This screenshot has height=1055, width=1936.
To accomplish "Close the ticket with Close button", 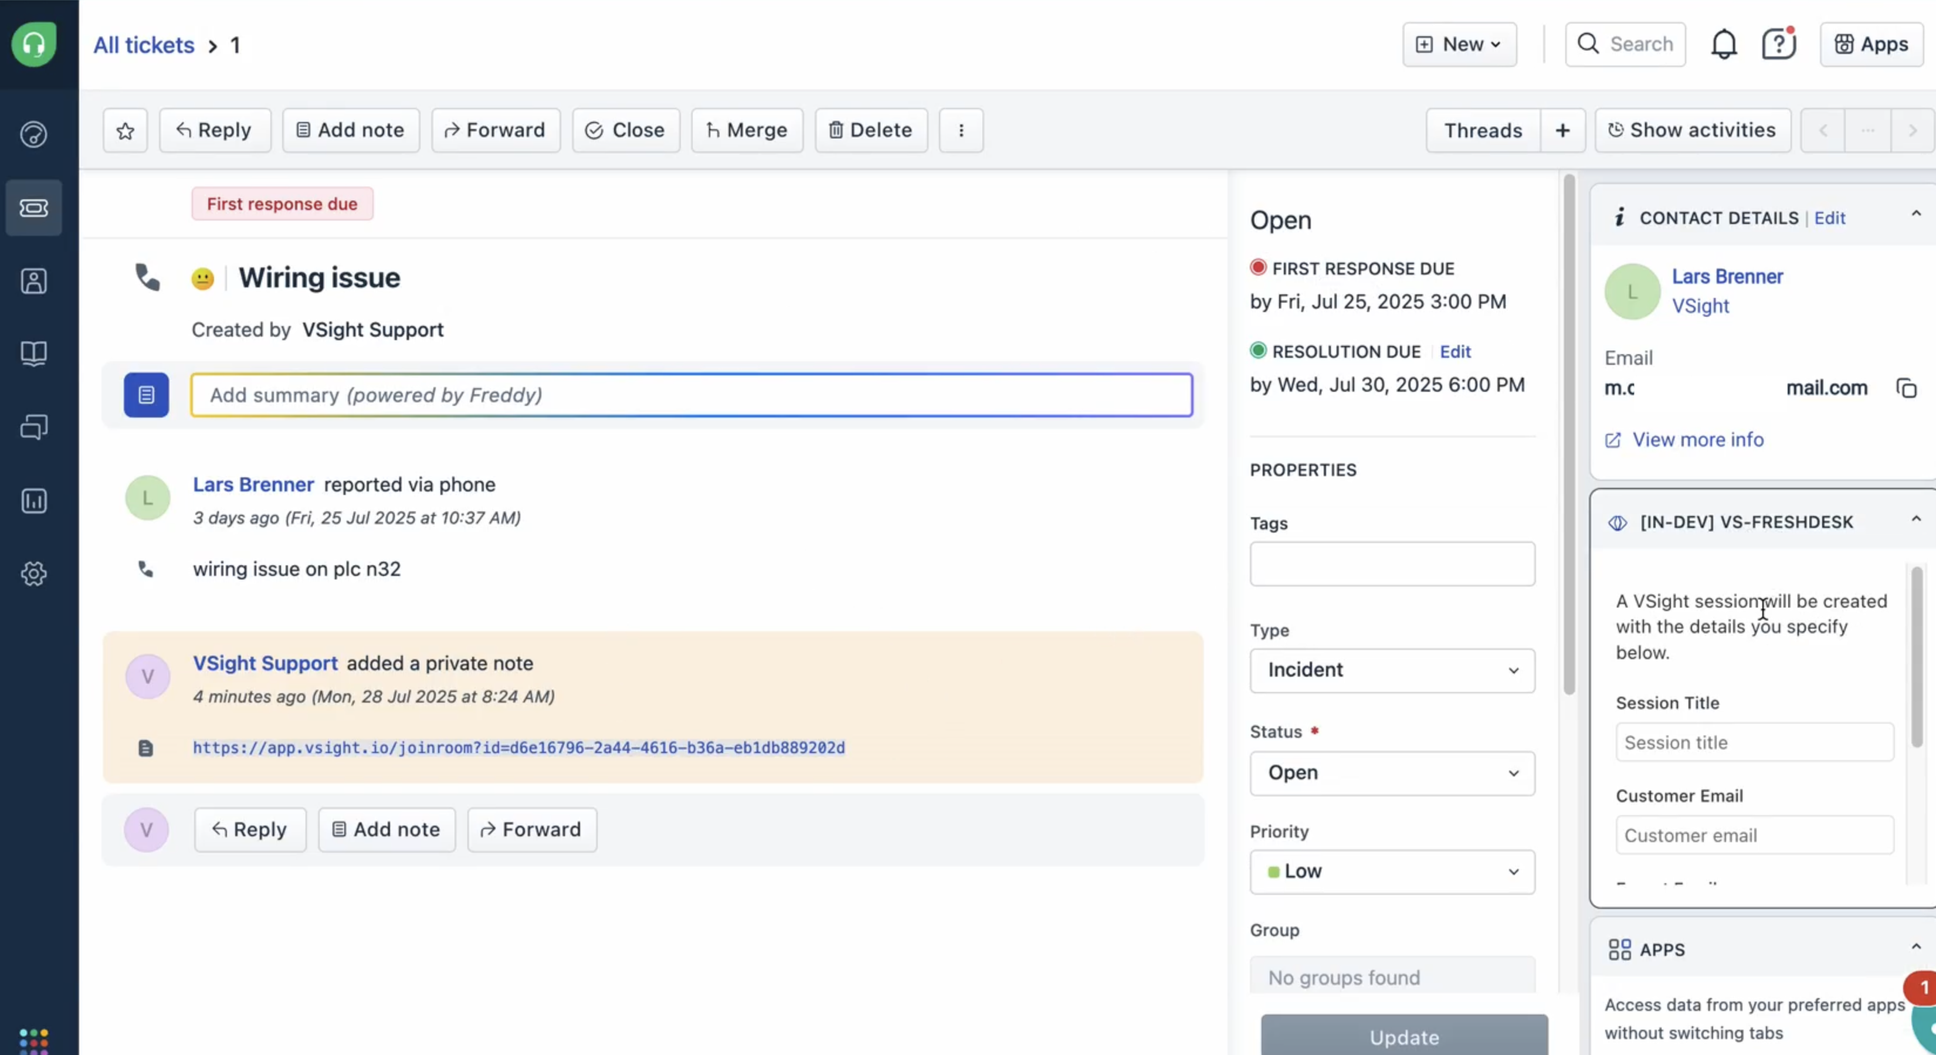I will [x=626, y=131].
